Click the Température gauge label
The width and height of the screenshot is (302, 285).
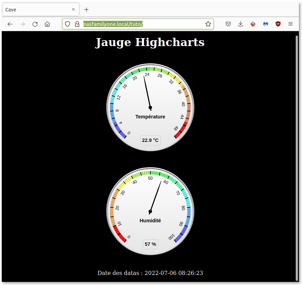pyautogui.click(x=150, y=117)
